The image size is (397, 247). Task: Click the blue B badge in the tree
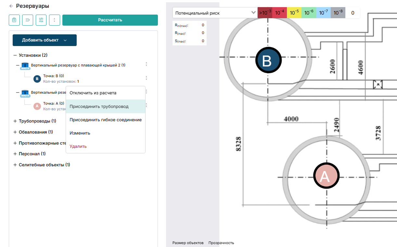pos(37,78)
